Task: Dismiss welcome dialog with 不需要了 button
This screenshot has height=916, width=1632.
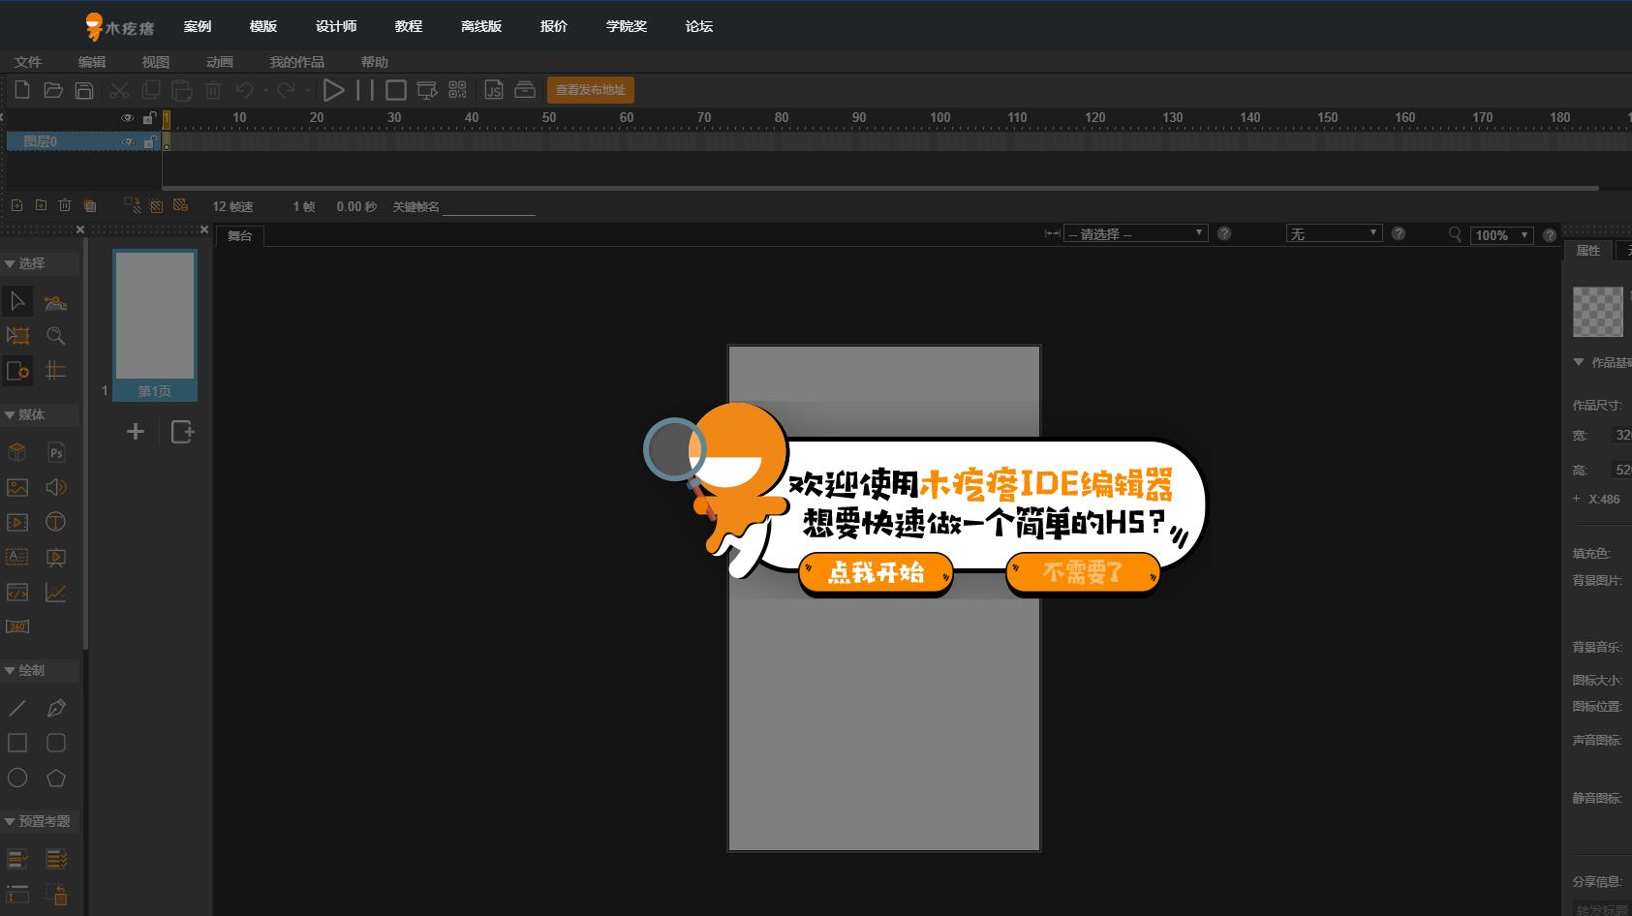Action: 1082,573
